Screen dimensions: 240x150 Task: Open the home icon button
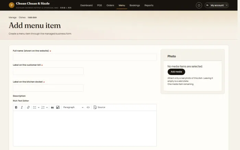pyautogui.click(x=199, y=5)
